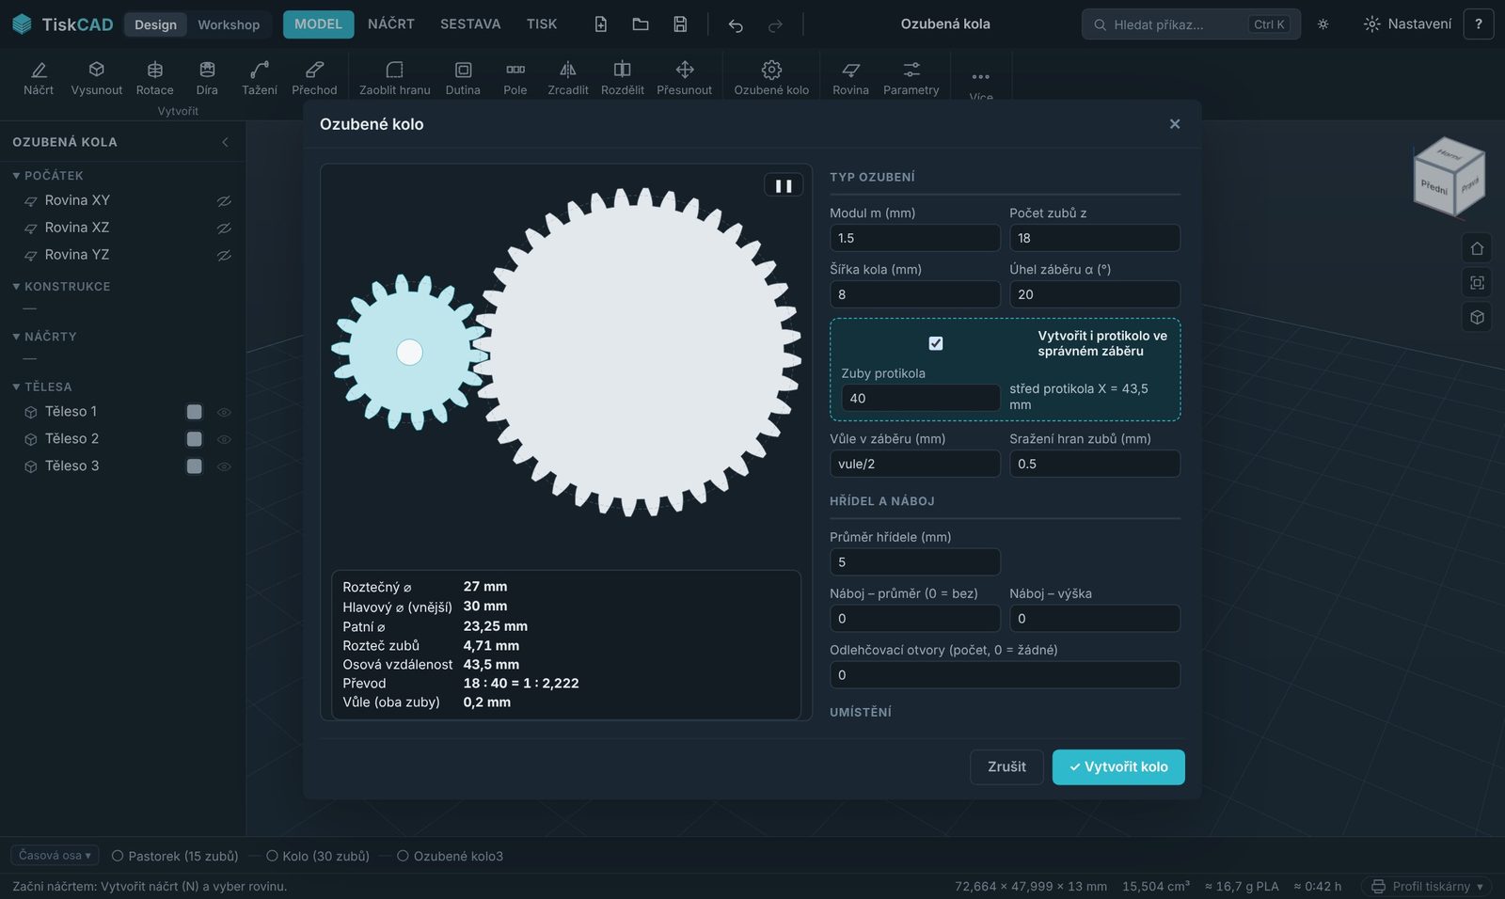Open the TISK tab
The height and width of the screenshot is (899, 1505).
point(542,24)
